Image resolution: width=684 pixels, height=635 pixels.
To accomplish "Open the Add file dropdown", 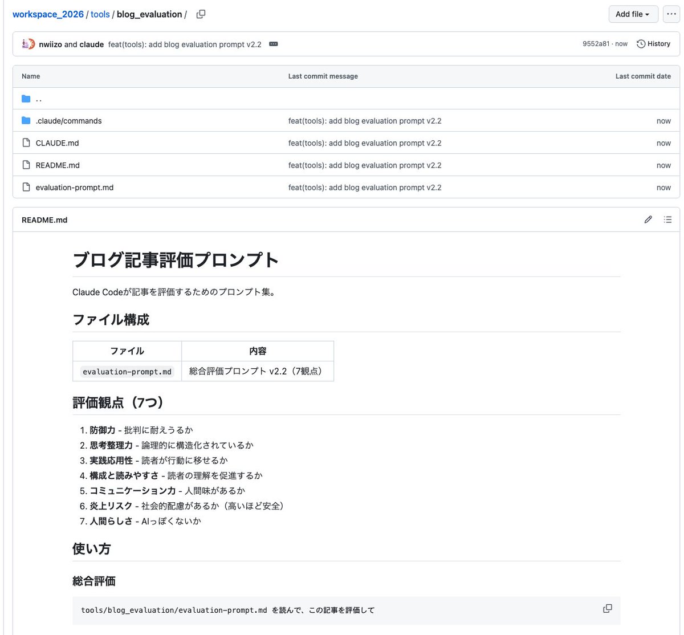I will [x=633, y=14].
